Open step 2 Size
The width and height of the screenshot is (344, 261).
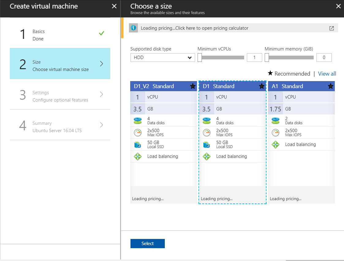[60, 64]
